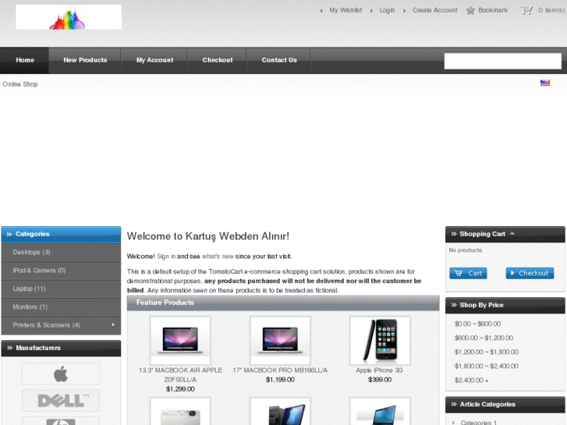567x425 pixels.
Task: Click the Login link
Action: [x=387, y=10]
